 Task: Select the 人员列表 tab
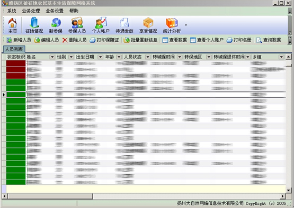(14, 49)
